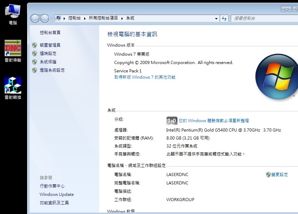The image size is (298, 214).
Task: Click the pen and touch unavailable text
Action: tap(206, 154)
